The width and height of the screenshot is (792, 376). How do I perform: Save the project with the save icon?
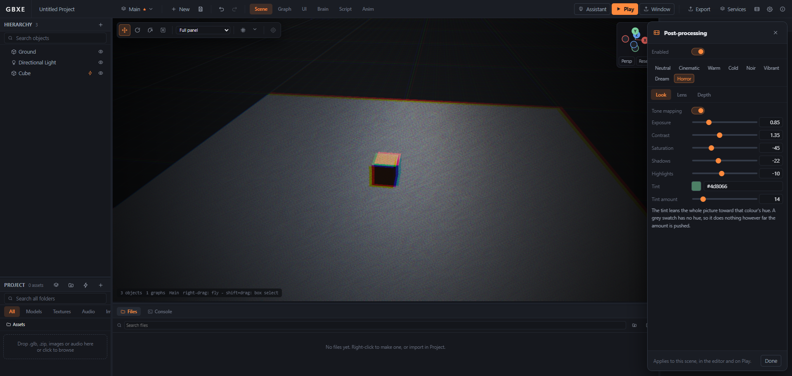point(201,9)
